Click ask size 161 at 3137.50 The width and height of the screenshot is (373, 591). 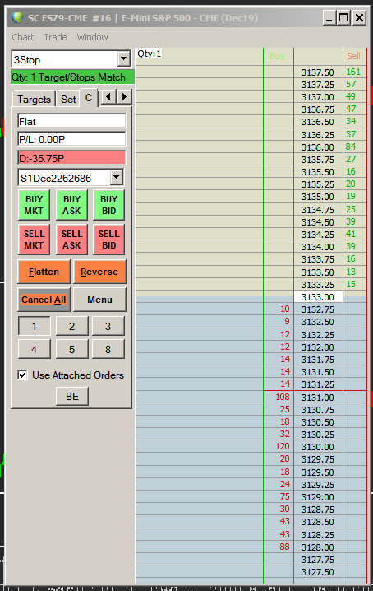coord(353,72)
